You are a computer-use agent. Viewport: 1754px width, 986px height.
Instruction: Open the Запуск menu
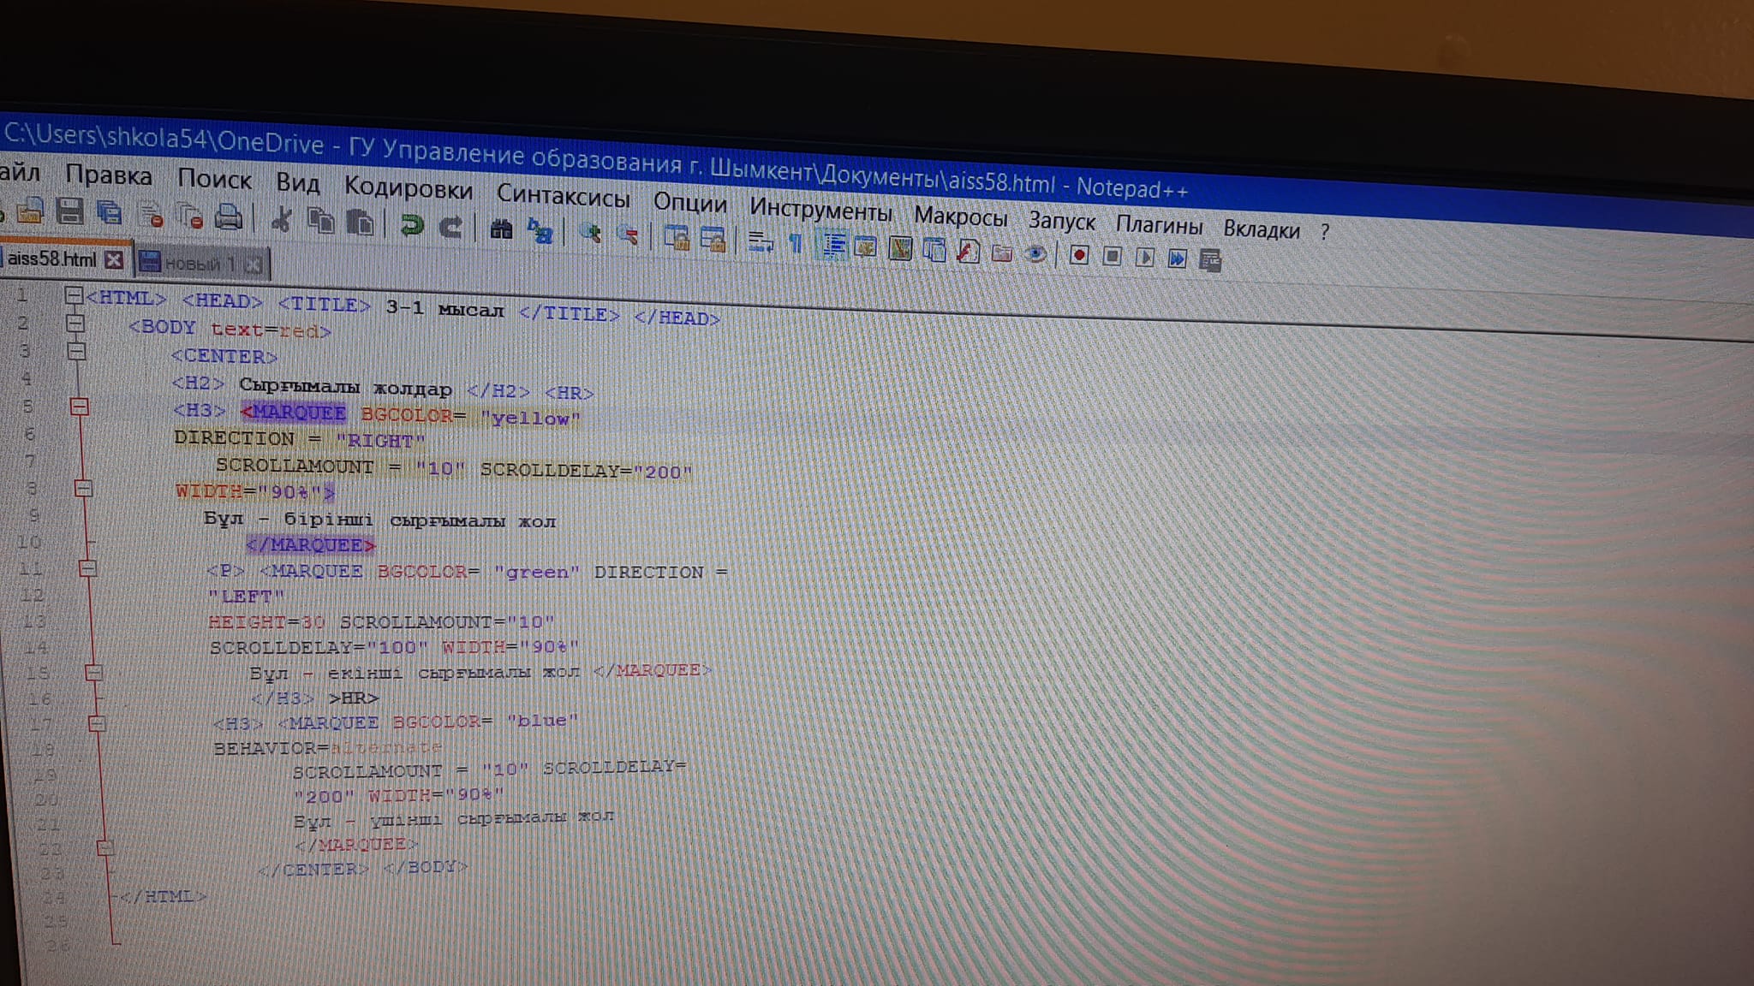coord(1061,222)
